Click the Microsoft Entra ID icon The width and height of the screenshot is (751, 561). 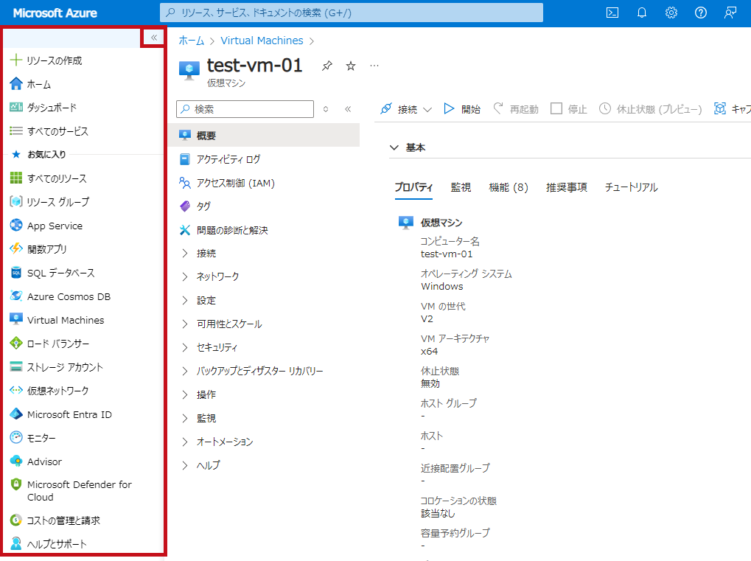click(16, 414)
